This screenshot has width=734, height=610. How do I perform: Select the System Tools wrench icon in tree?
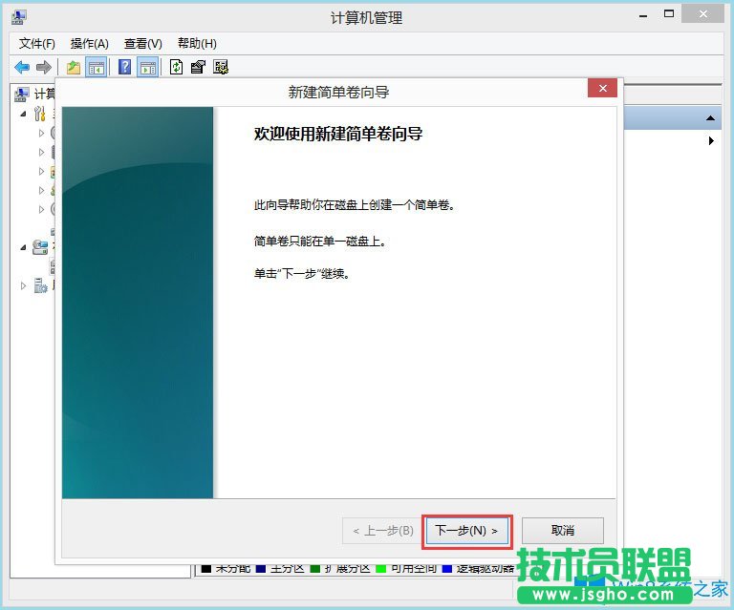pyautogui.click(x=40, y=114)
